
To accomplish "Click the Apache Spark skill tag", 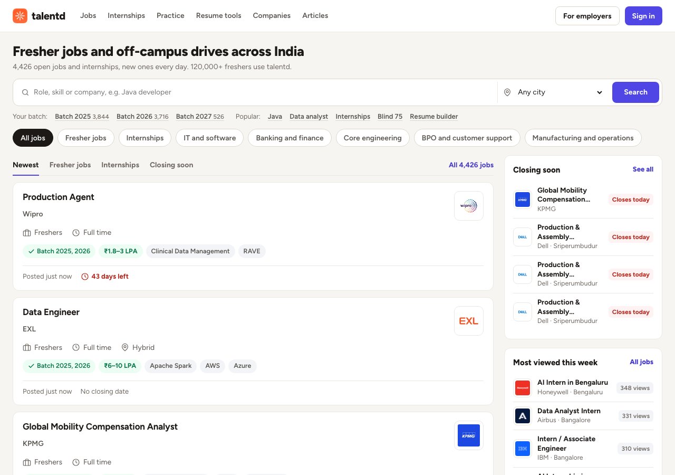I will tap(171, 366).
